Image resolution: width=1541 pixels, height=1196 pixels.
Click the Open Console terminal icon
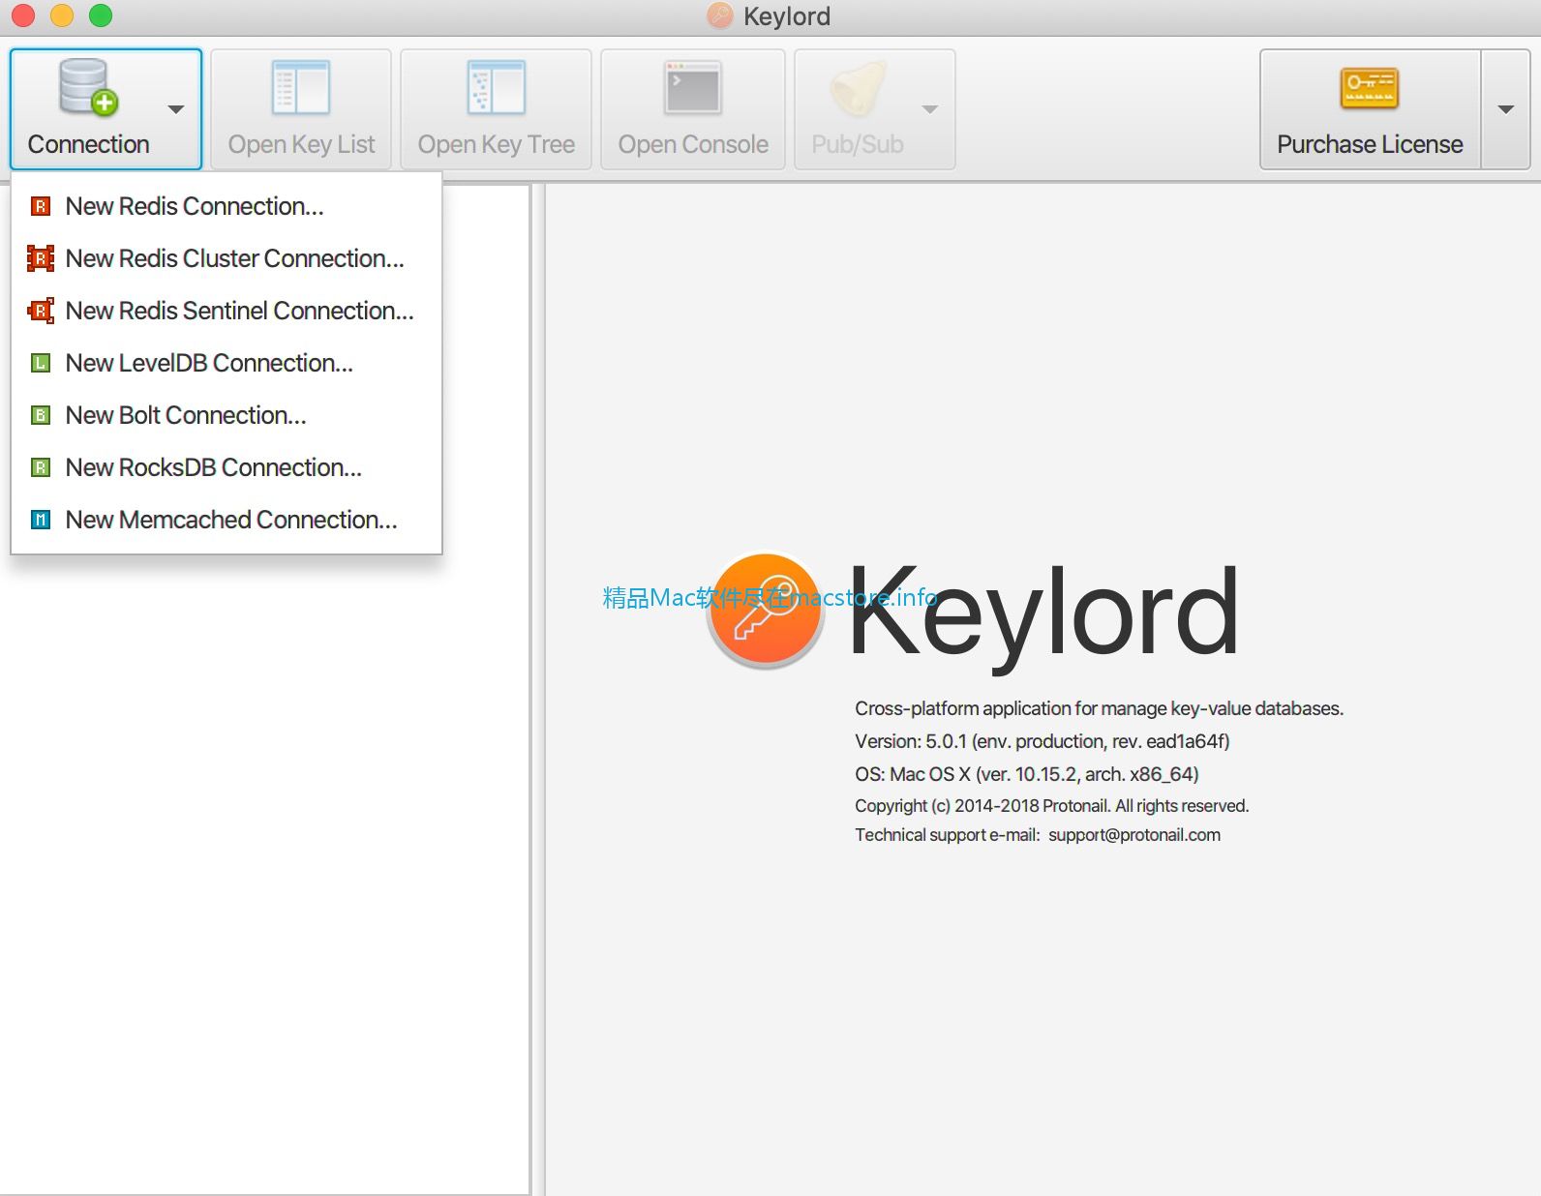click(x=693, y=87)
